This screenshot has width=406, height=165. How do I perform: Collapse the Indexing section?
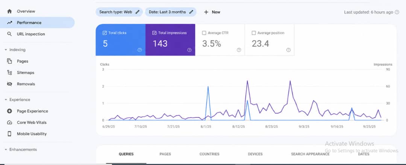point(15,50)
